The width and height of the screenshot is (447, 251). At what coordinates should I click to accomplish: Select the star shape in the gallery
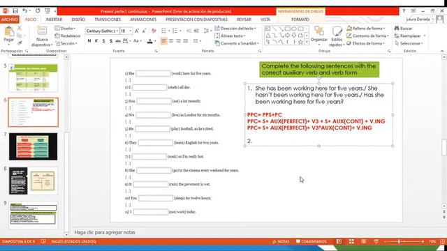pyautogui.click(x=300, y=42)
